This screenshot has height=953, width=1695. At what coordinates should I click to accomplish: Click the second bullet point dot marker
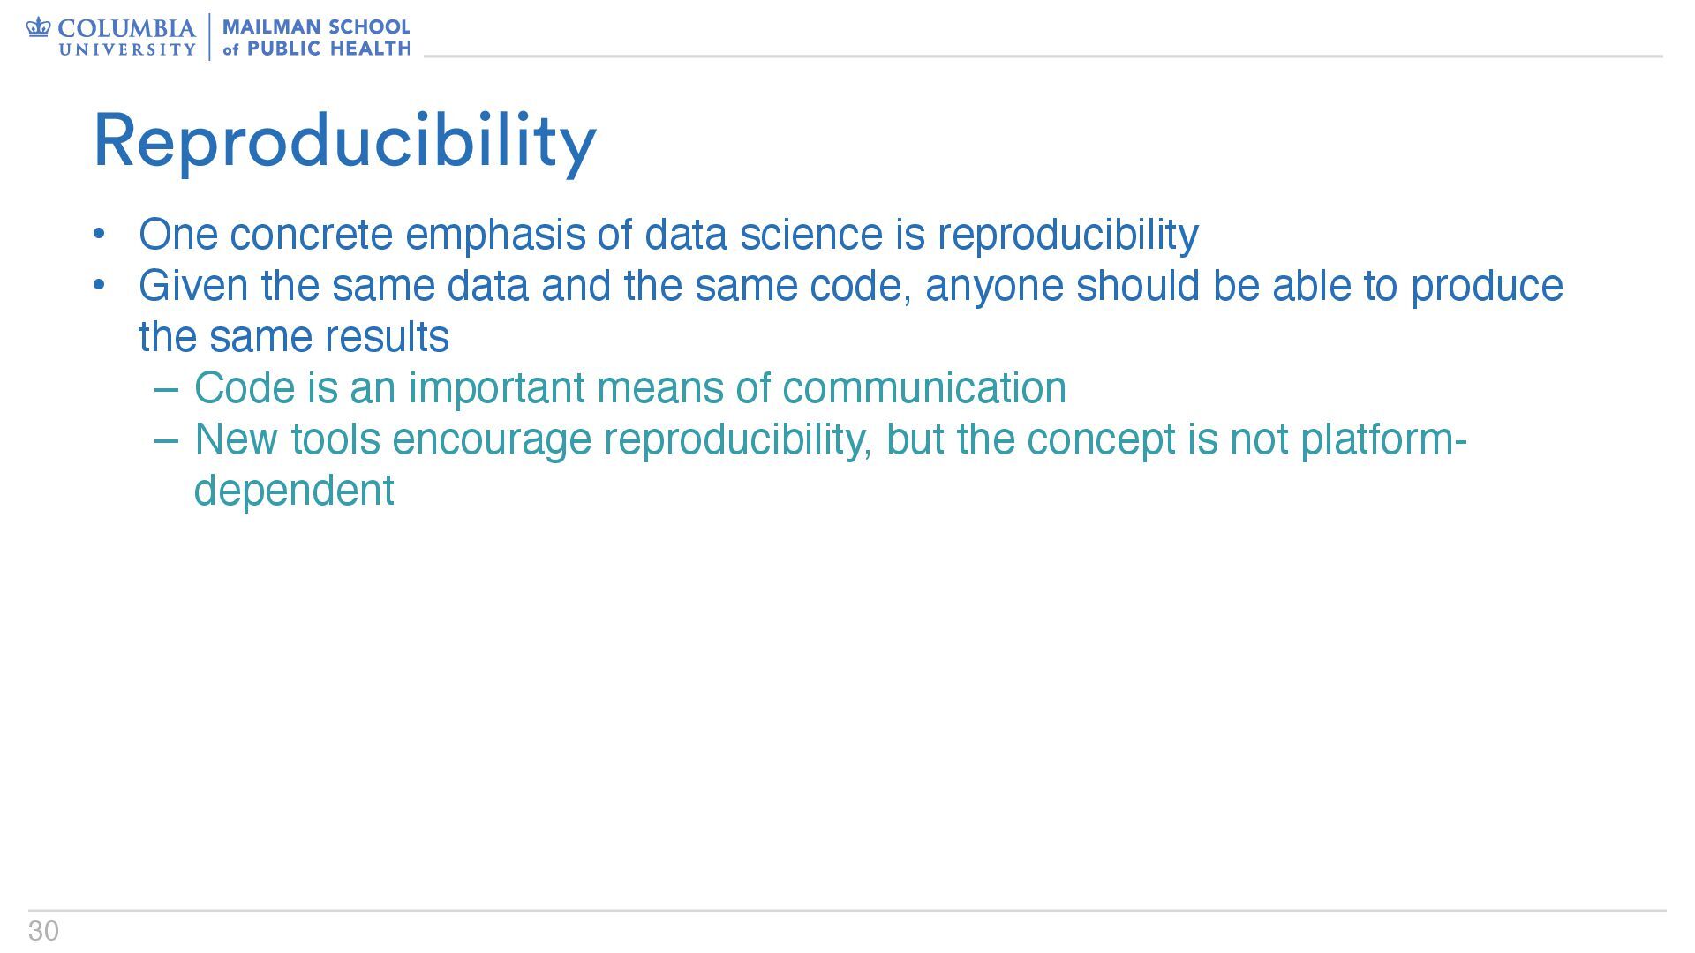pos(99,286)
